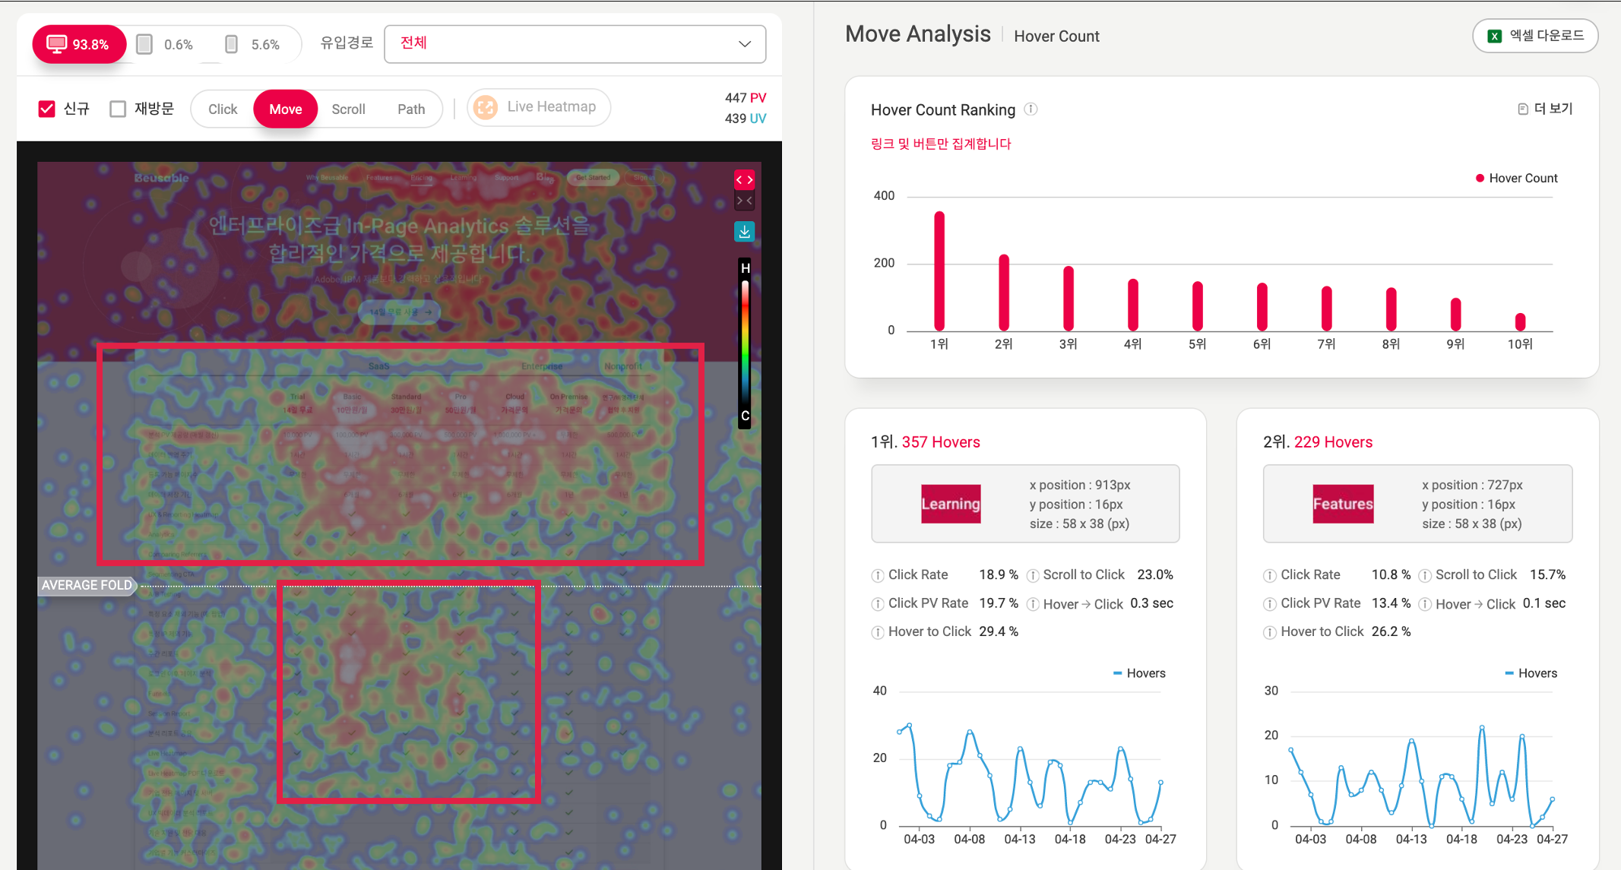Viewport: 1621px width, 870px height.
Task: Click the close heatmap overlay icon
Action: (x=747, y=201)
